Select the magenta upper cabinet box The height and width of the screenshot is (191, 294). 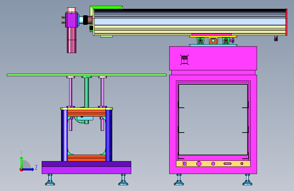(x=213, y=58)
